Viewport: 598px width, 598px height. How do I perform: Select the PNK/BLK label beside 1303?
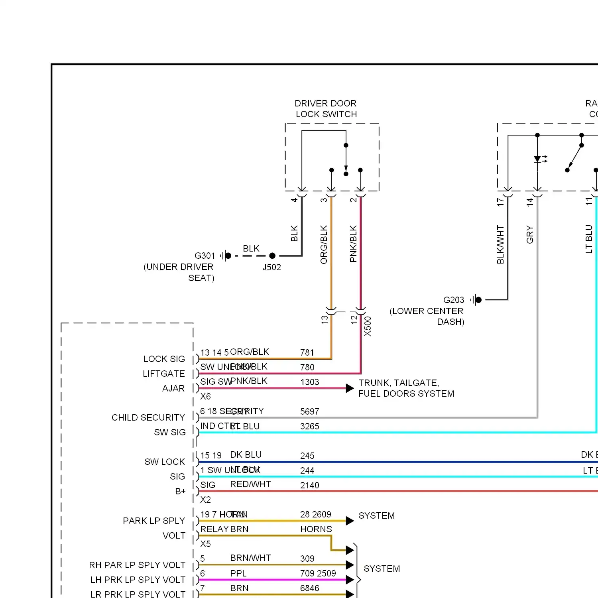(249, 381)
